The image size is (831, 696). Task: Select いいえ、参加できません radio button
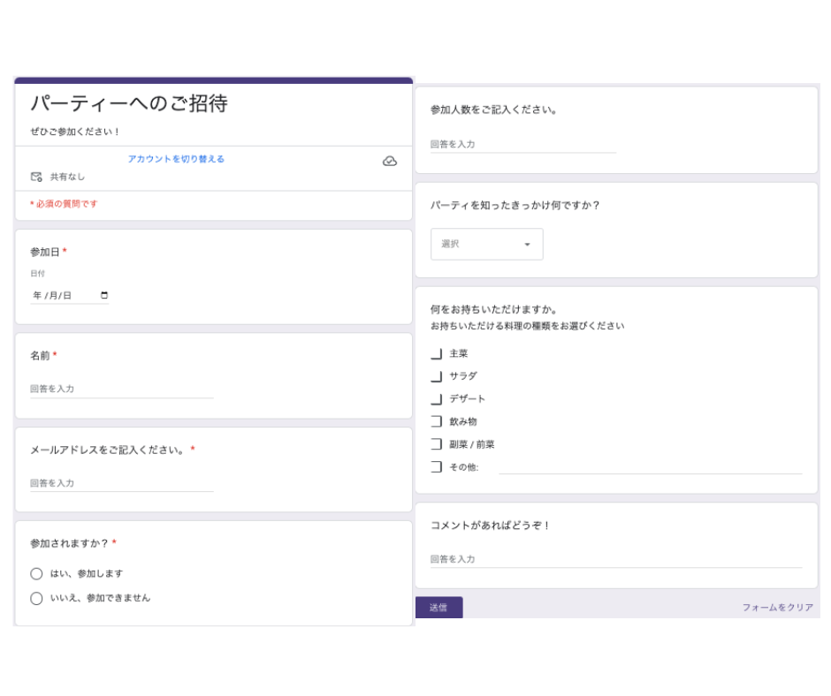click(x=36, y=599)
